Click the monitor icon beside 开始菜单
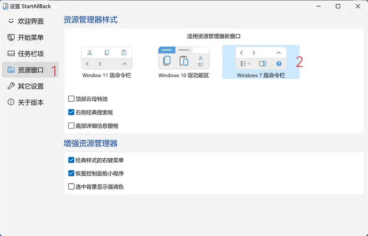The width and height of the screenshot is (368, 236). click(11, 38)
